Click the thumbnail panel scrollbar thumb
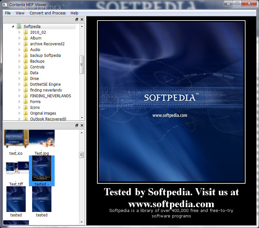Image resolution: width=259 pixels, height=228 pixels. (x=82, y=155)
